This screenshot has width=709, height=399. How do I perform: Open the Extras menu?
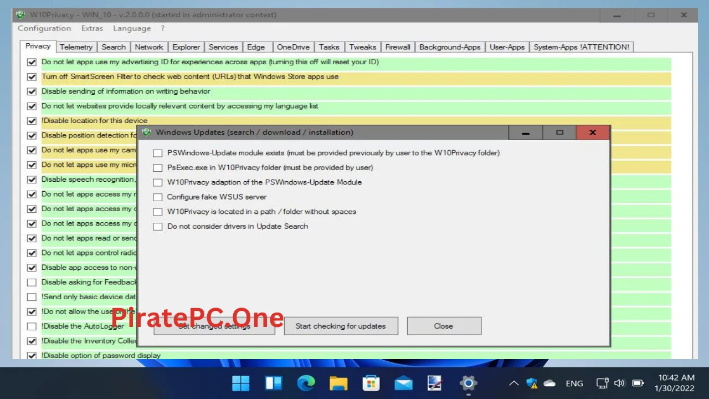[x=92, y=28]
